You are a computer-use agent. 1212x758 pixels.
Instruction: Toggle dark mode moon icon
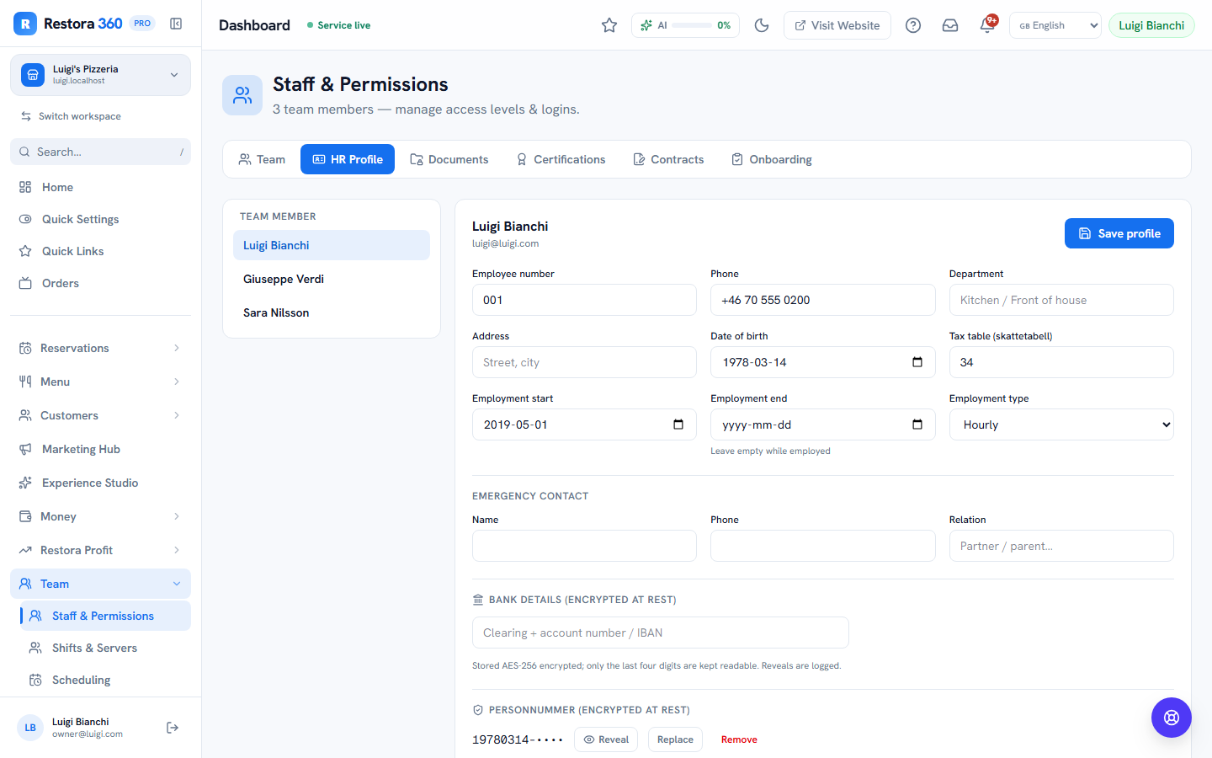(x=762, y=25)
